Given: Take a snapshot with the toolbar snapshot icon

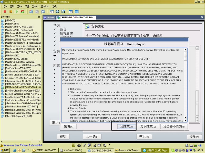Looking at the screenshot, I should pos(31,11).
